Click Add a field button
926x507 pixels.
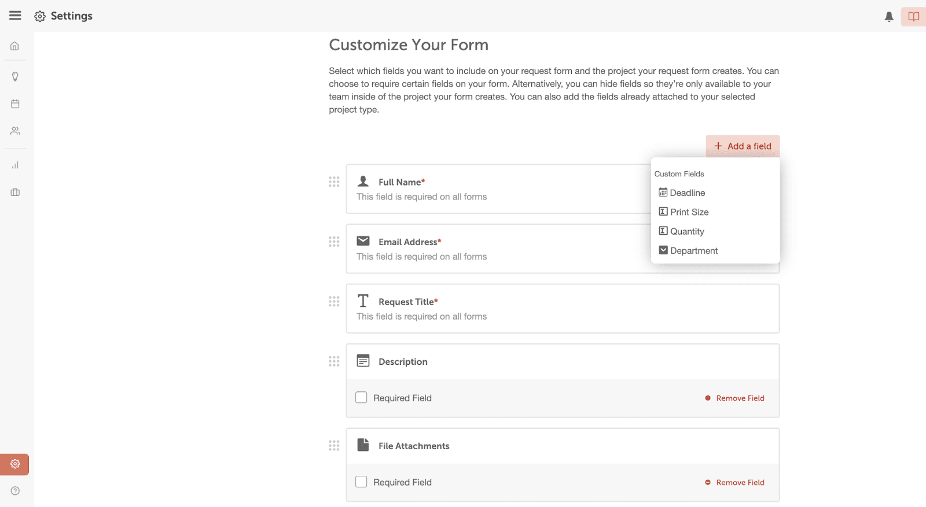point(743,146)
